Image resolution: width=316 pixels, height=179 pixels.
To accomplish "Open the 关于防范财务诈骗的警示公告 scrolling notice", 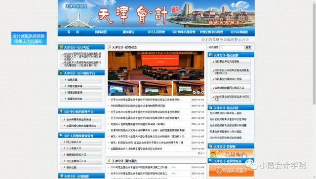I will 225,39.
